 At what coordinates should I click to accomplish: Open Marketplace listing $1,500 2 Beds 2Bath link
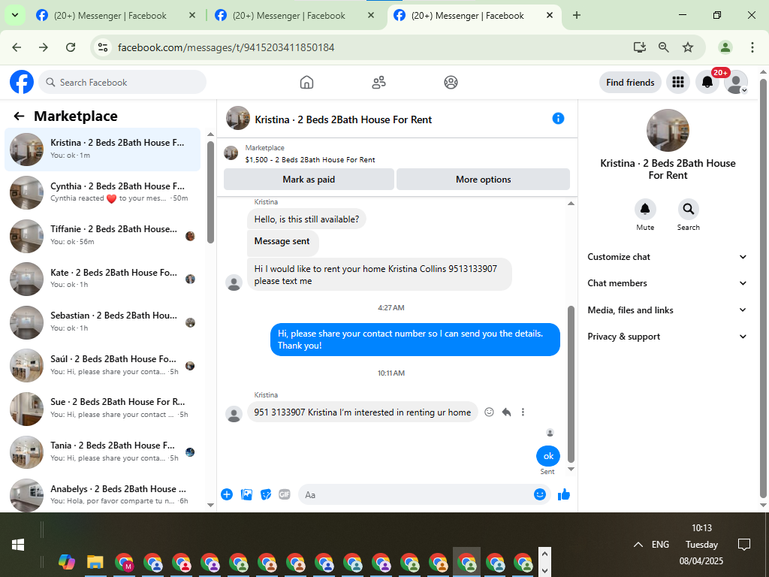(x=310, y=159)
